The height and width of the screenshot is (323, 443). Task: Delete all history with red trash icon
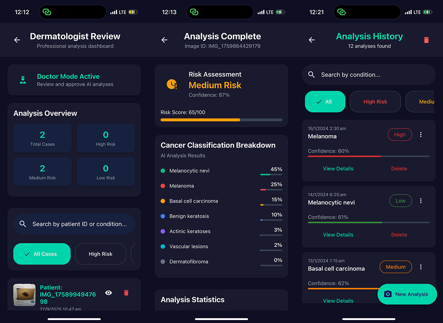tap(426, 40)
